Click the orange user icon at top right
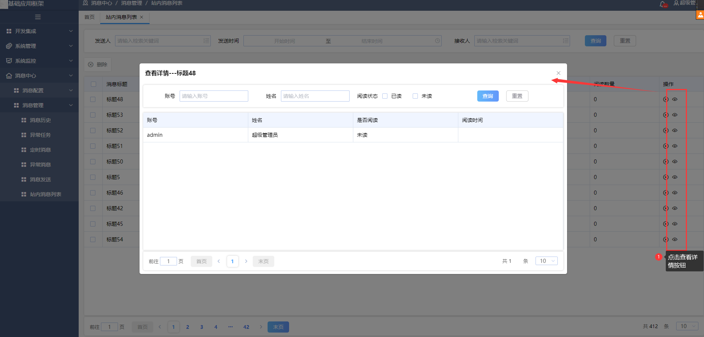Viewport: 704px width, 337px height. click(x=700, y=15)
